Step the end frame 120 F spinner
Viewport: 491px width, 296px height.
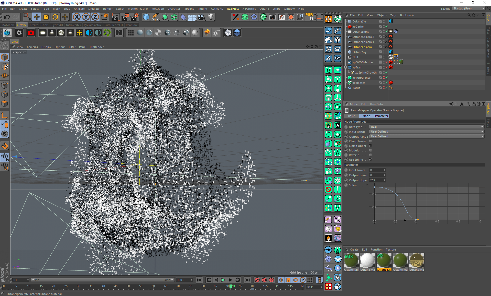click(x=192, y=280)
